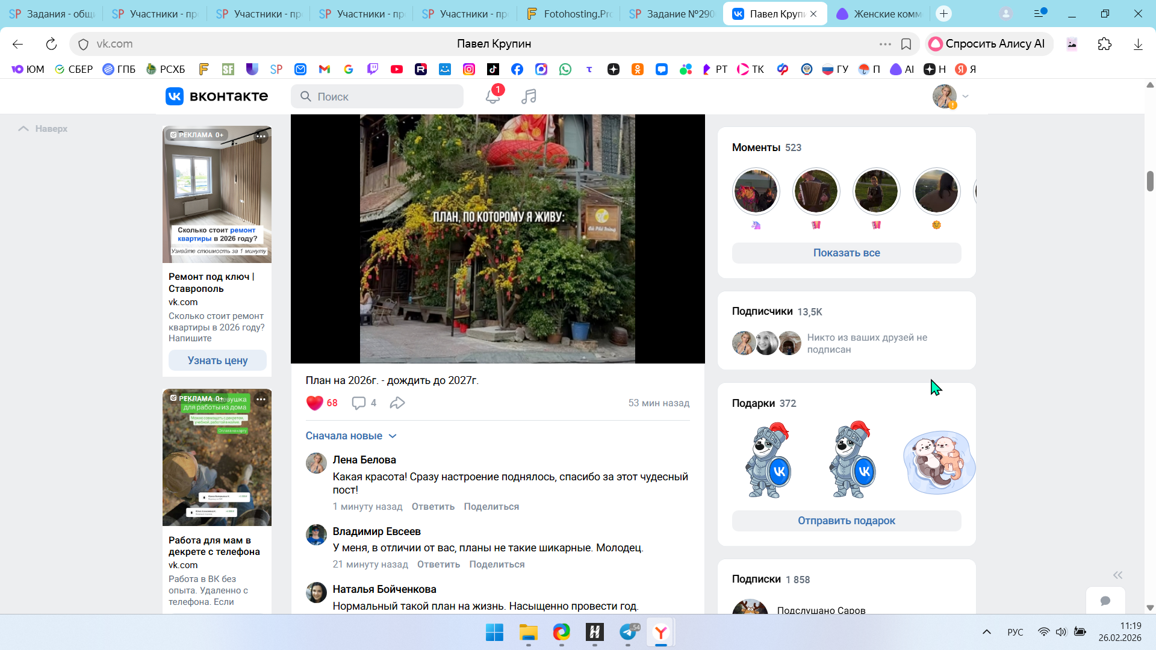Open profile account menu dropdown arrow
Viewport: 1156px width, 650px height.
(x=965, y=96)
